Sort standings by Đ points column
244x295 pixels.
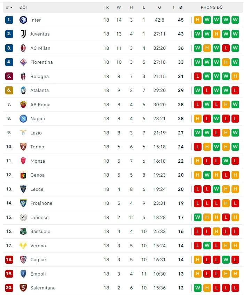181,7
